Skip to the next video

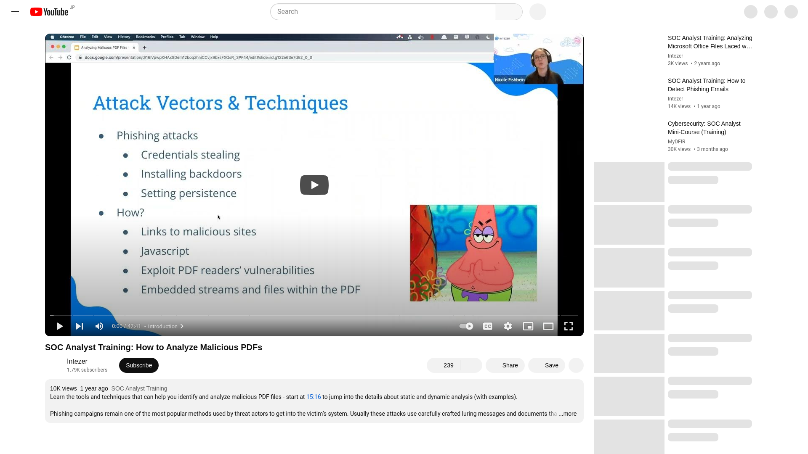[80, 326]
